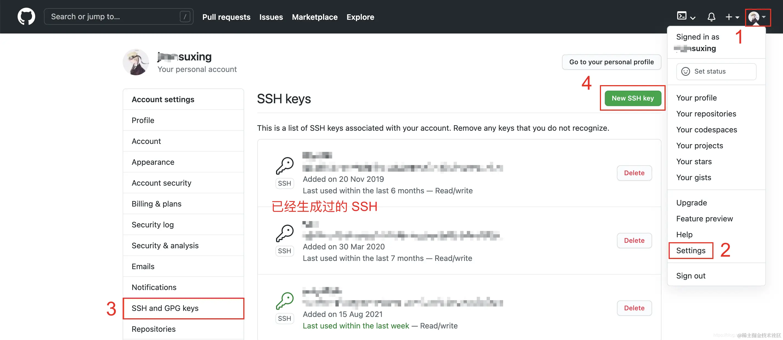Open the notifications bell
The width and height of the screenshot is (783, 340).
[x=711, y=17]
